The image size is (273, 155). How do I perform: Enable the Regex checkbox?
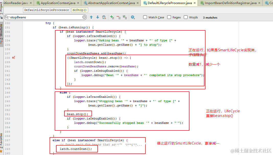[169, 17]
